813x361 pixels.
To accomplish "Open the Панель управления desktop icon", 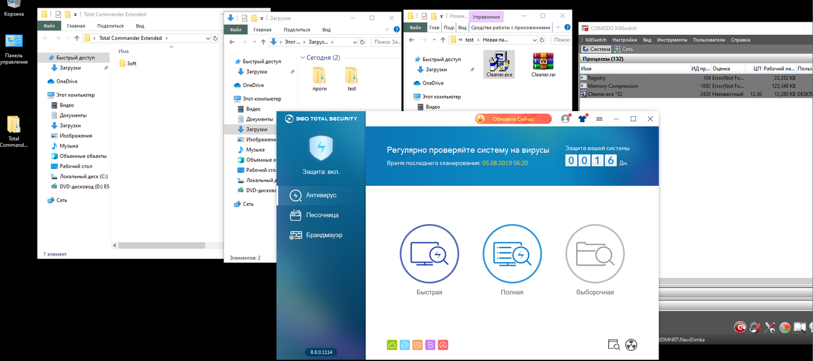I will point(14,49).
